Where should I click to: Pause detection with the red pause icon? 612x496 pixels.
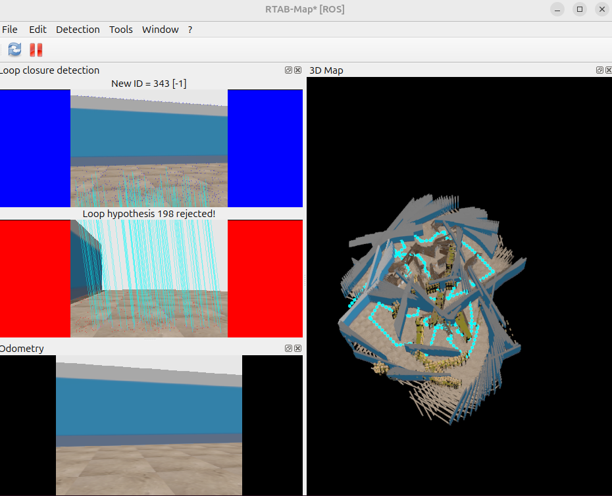[x=36, y=49]
